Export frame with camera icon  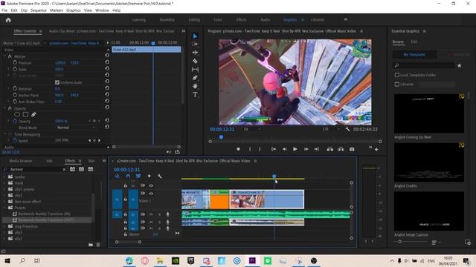pos(352,149)
